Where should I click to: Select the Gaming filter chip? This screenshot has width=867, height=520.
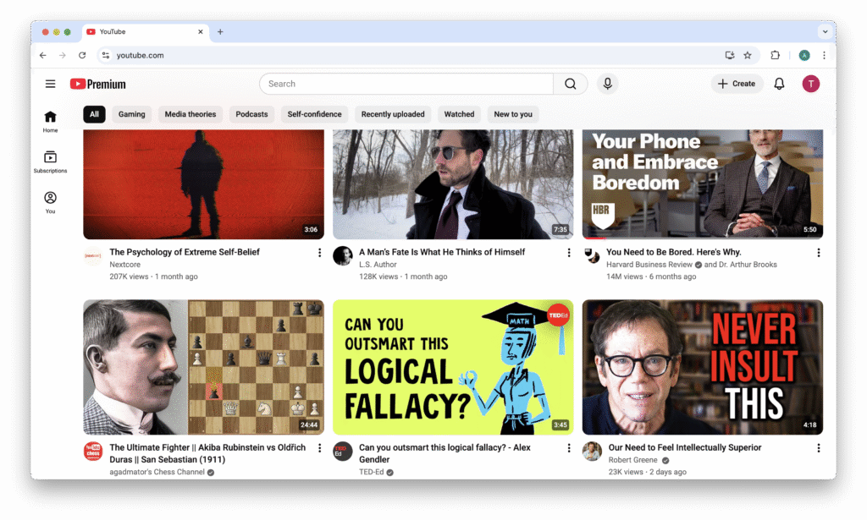131,114
